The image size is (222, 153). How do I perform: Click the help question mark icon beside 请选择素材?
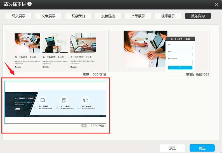coord(29,4)
